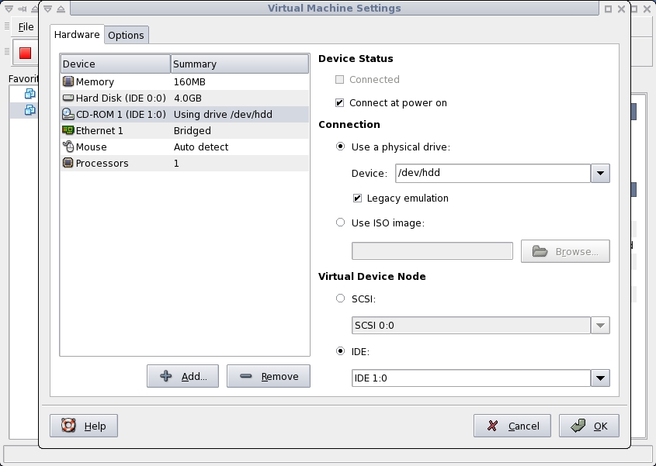Select the Processors chip icon

pos(68,163)
